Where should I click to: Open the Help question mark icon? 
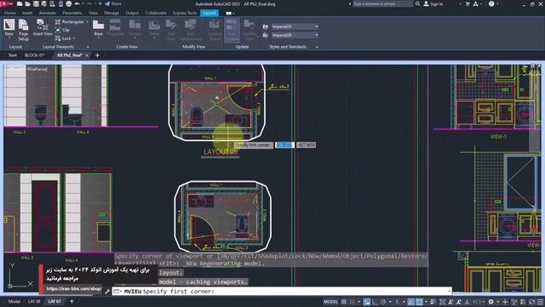pyautogui.click(x=491, y=3)
